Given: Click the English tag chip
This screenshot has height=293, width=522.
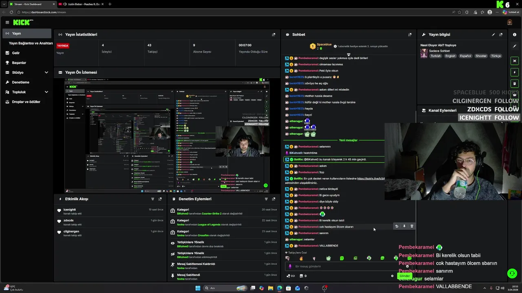Looking at the screenshot, I should pyautogui.click(x=450, y=56).
